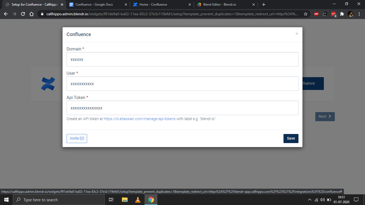Viewport: 365px width, 205px height.
Task: Open the battery status tray icon
Action: (329, 200)
